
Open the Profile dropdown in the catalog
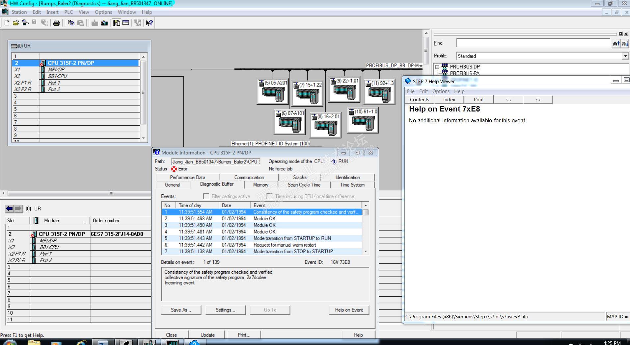(x=625, y=56)
